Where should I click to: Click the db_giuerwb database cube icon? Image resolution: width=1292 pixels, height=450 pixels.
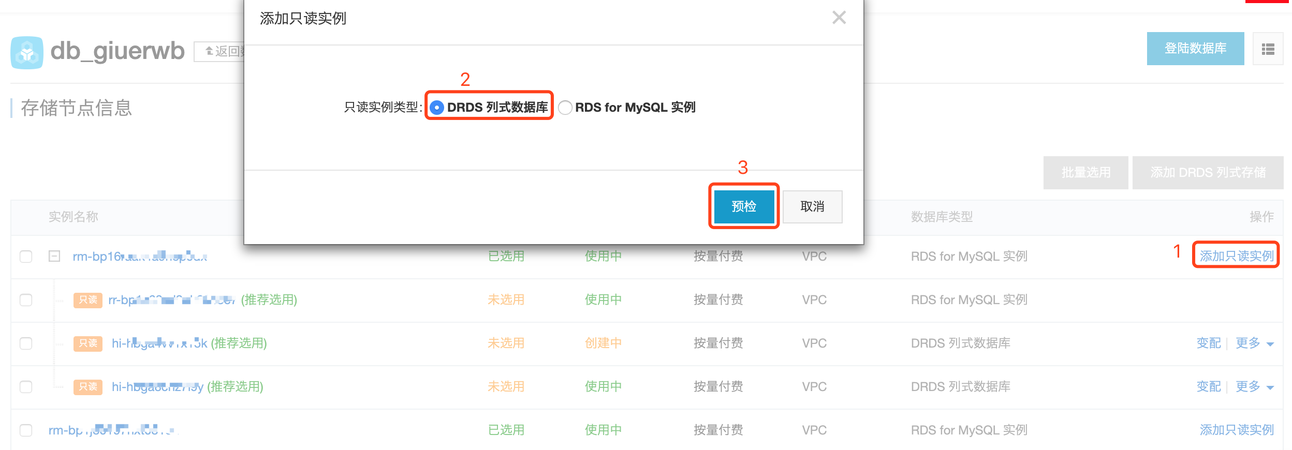tap(27, 52)
